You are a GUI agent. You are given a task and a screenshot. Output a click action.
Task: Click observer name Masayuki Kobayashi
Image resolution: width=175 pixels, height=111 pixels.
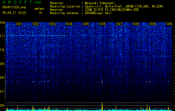click(x=100, y=3)
